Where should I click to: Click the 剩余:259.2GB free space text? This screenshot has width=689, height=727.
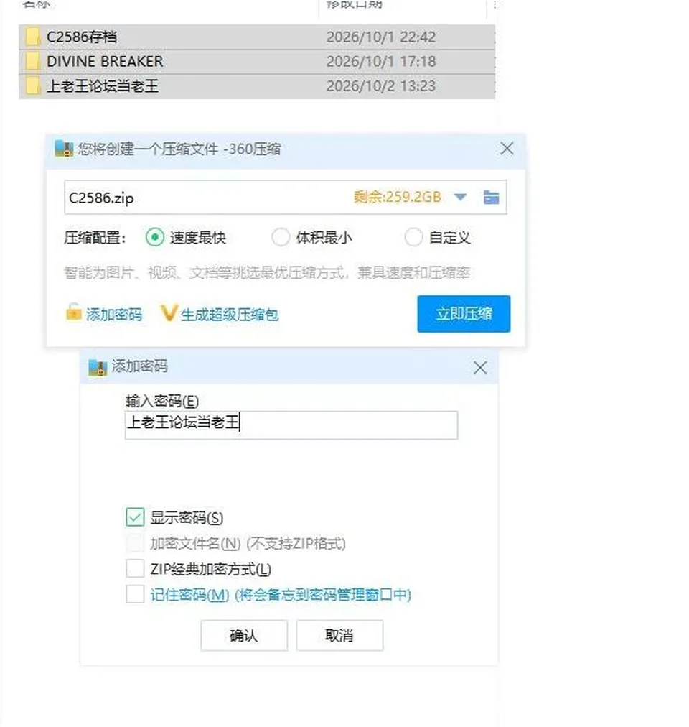point(397,197)
